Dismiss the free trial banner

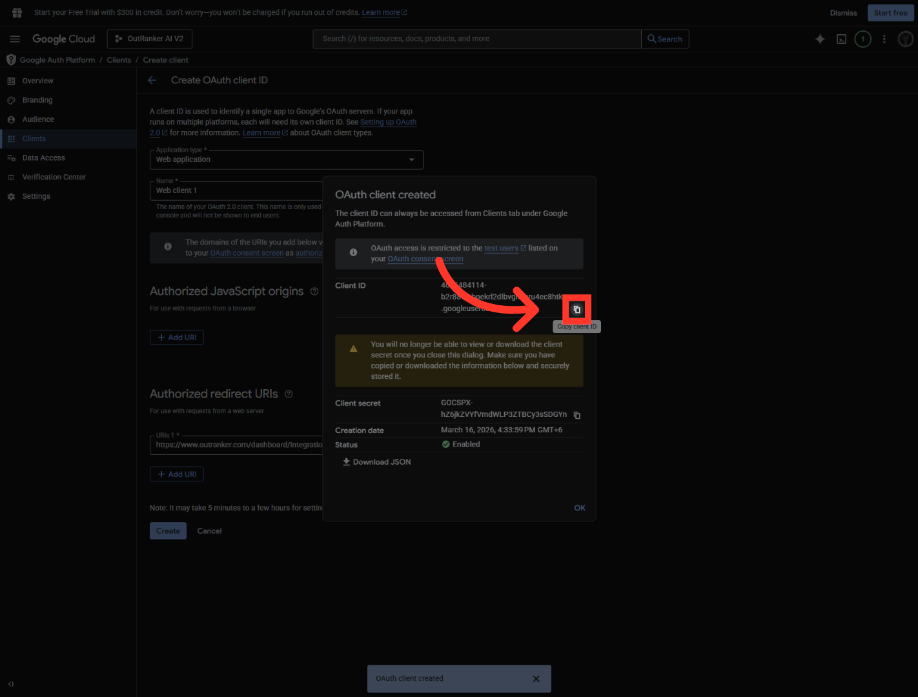843,13
